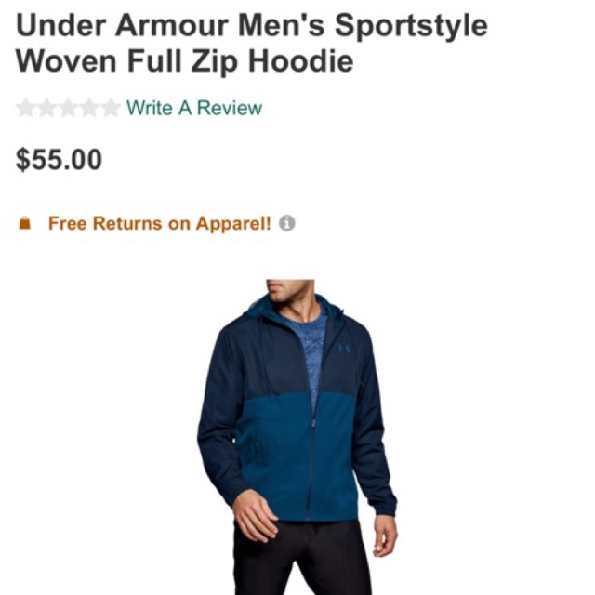Click the $55.00 price

(x=59, y=159)
